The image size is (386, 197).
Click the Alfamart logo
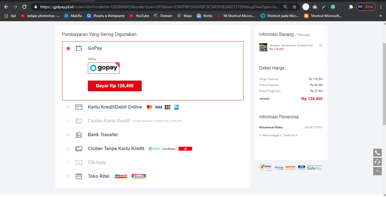[x=121, y=176]
